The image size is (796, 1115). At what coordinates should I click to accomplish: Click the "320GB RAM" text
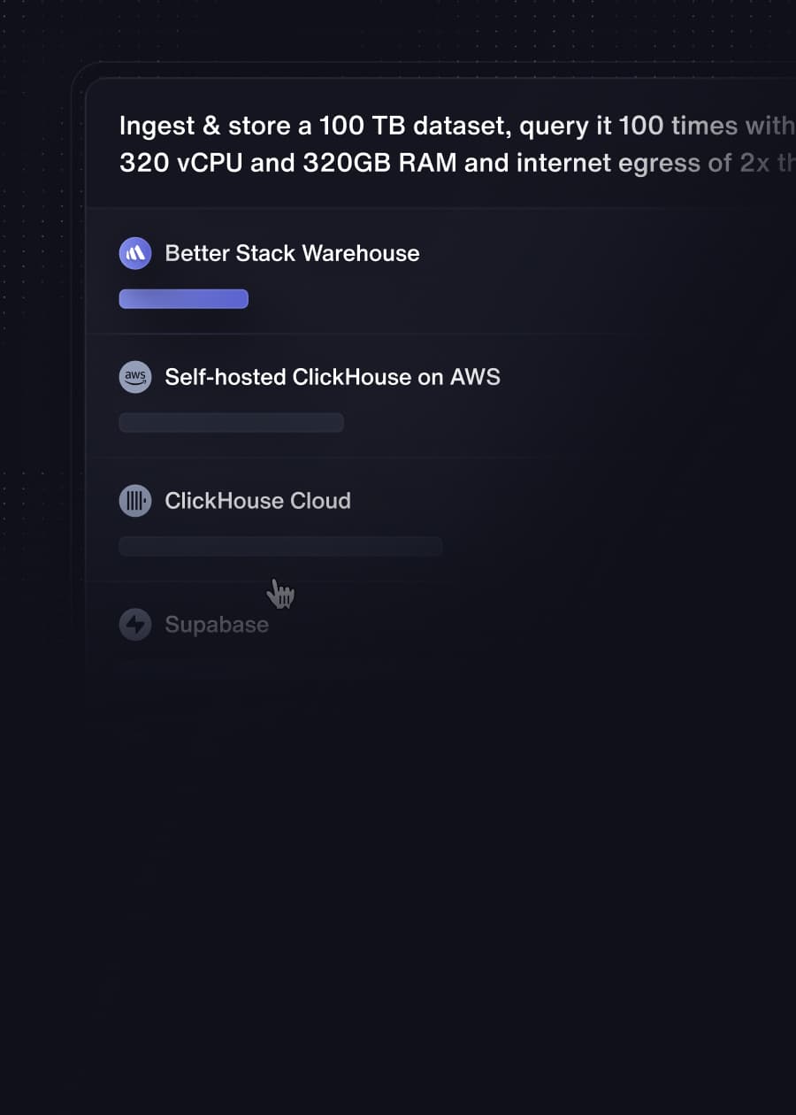(376, 163)
